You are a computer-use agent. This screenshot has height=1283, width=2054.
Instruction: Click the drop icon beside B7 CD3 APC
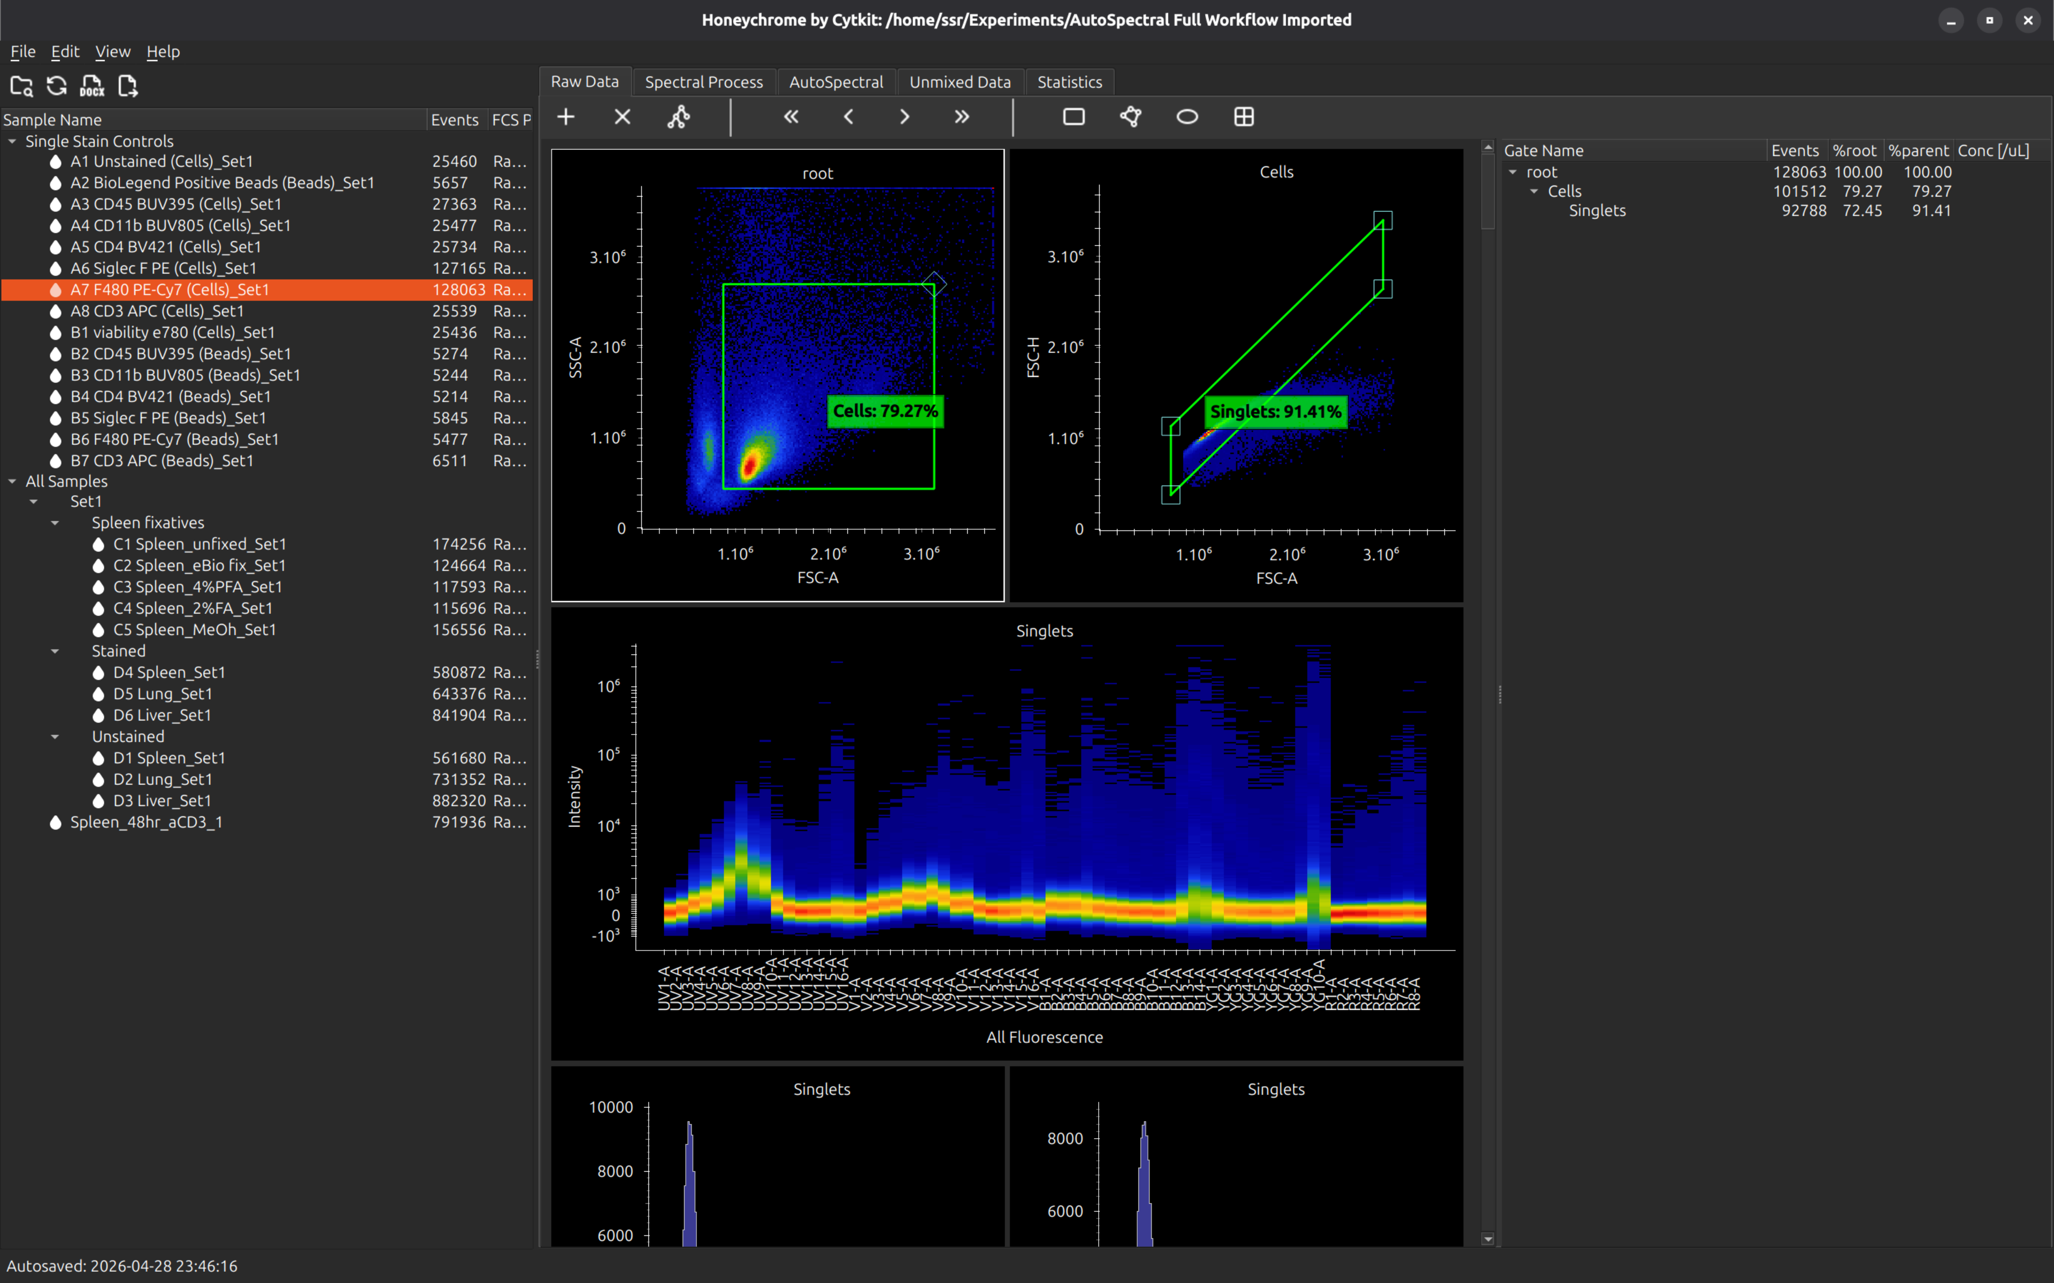pyautogui.click(x=55, y=461)
